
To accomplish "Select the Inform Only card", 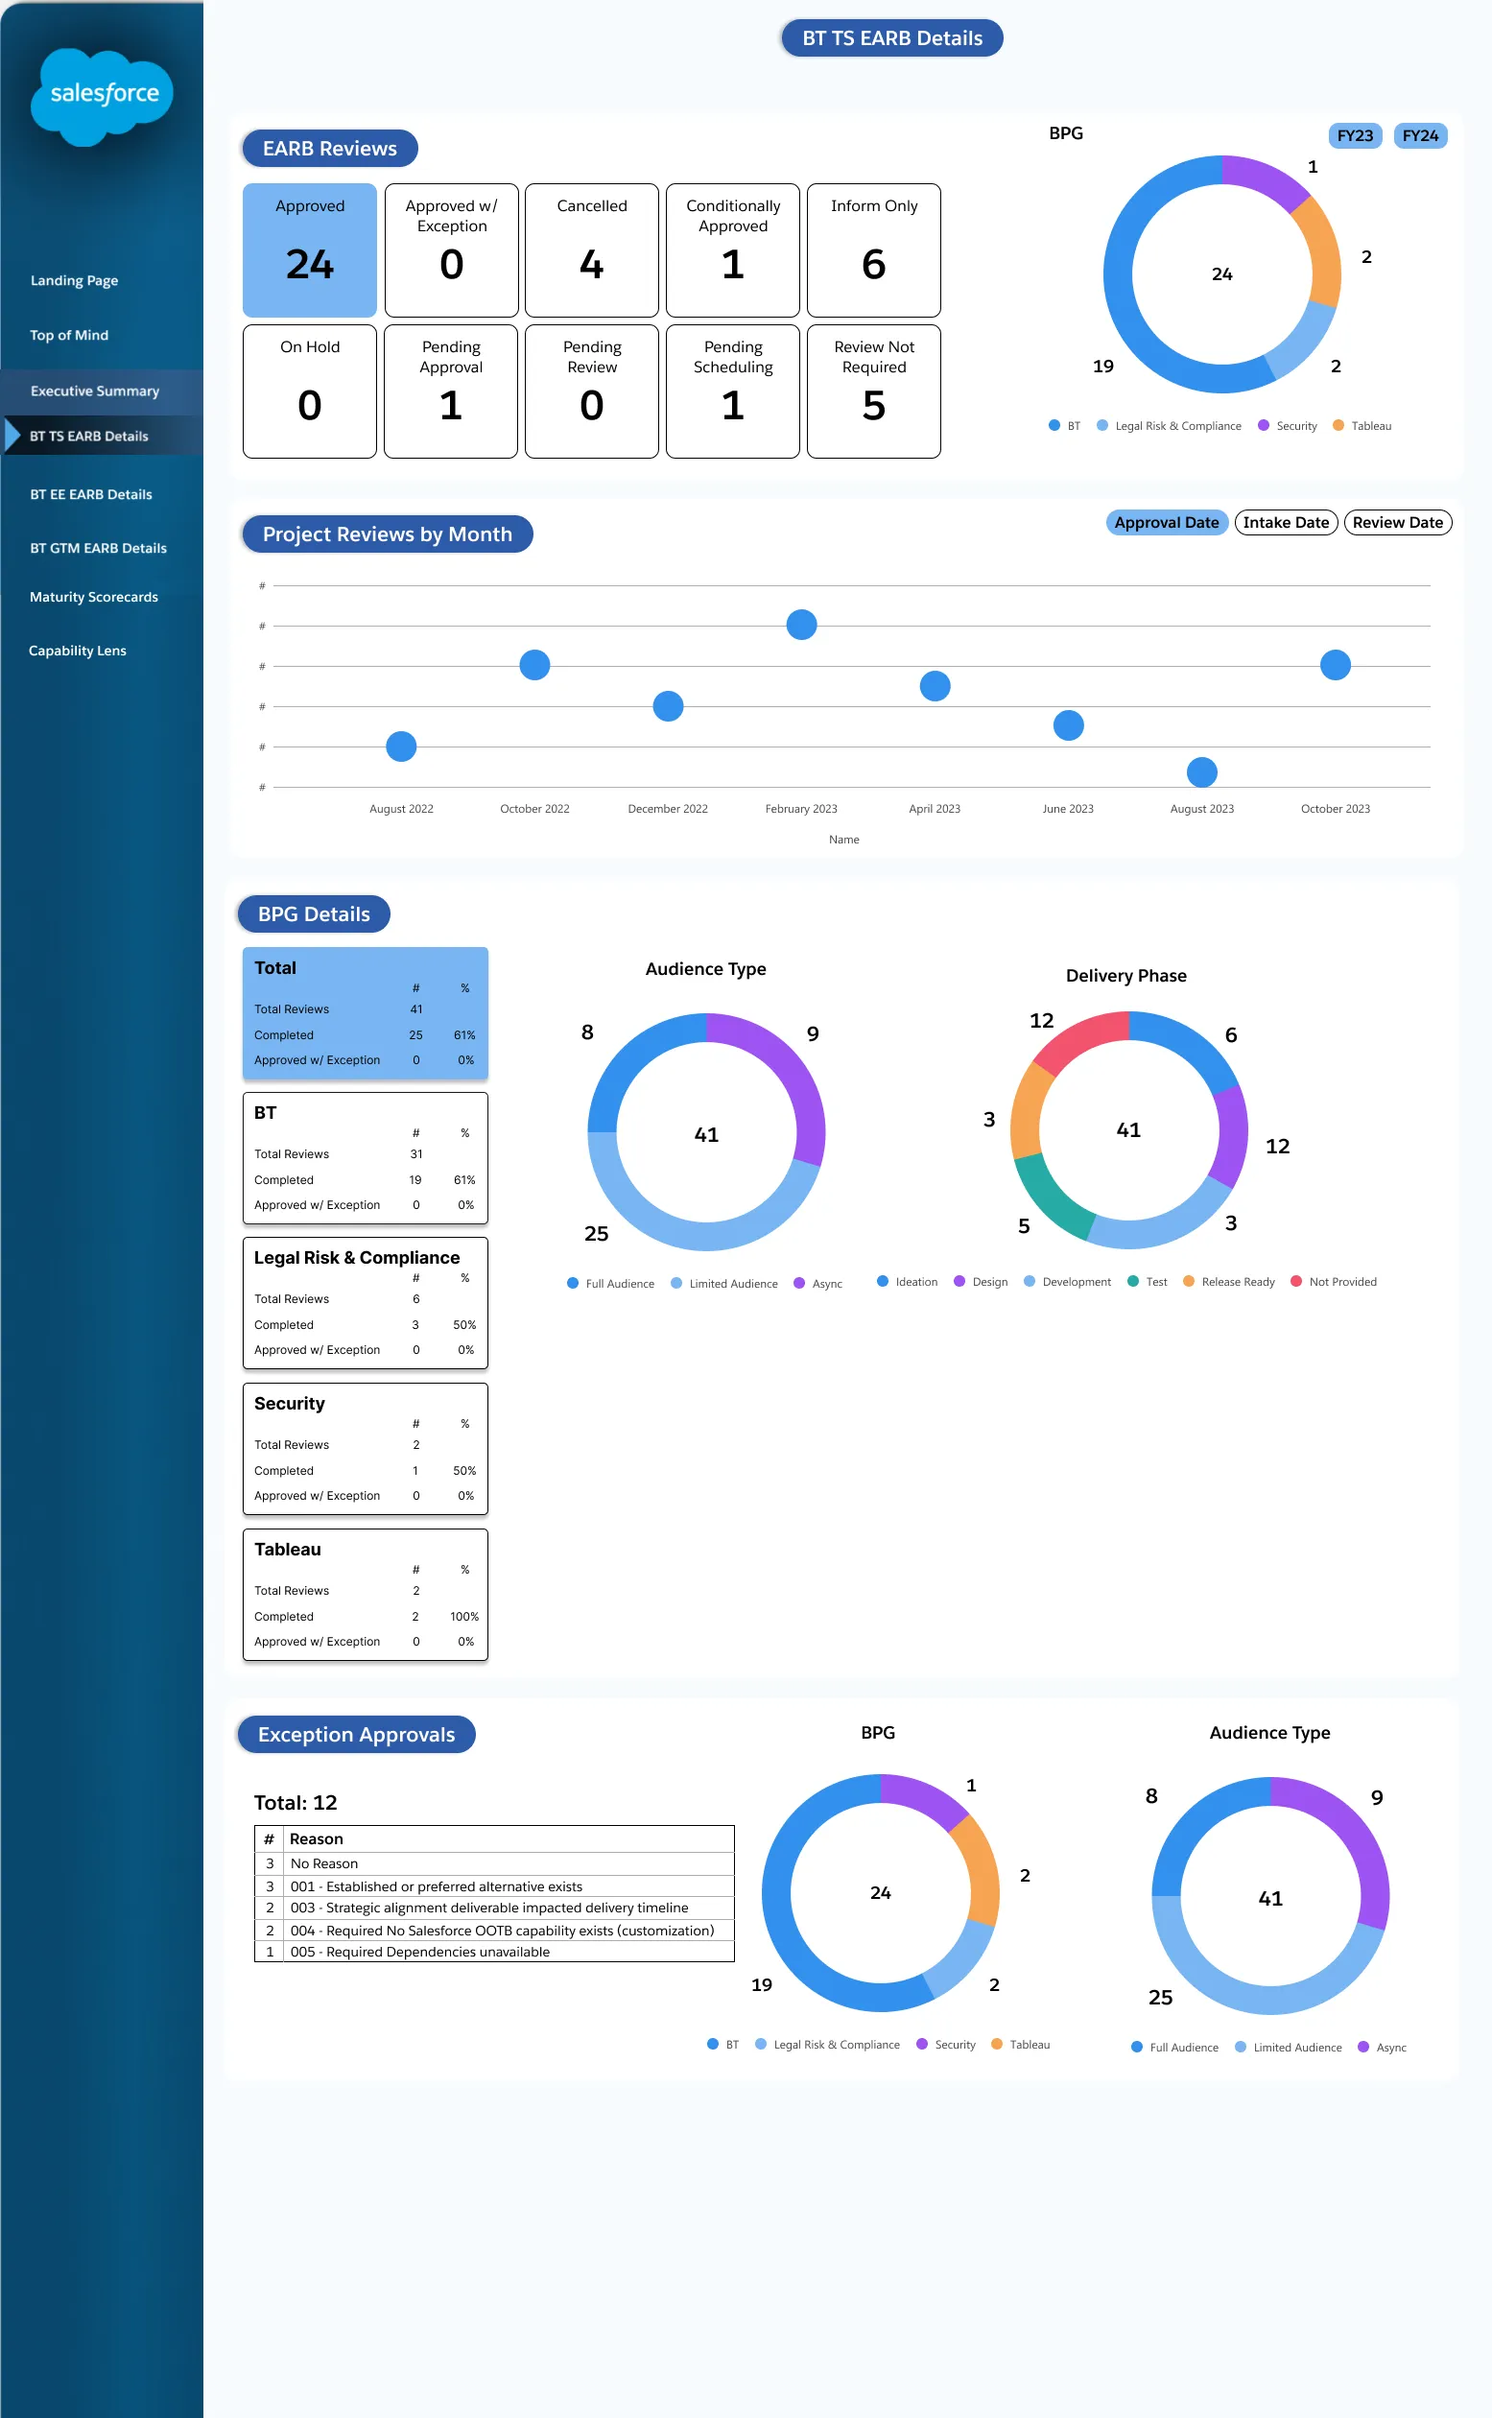I will tap(873, 249).
